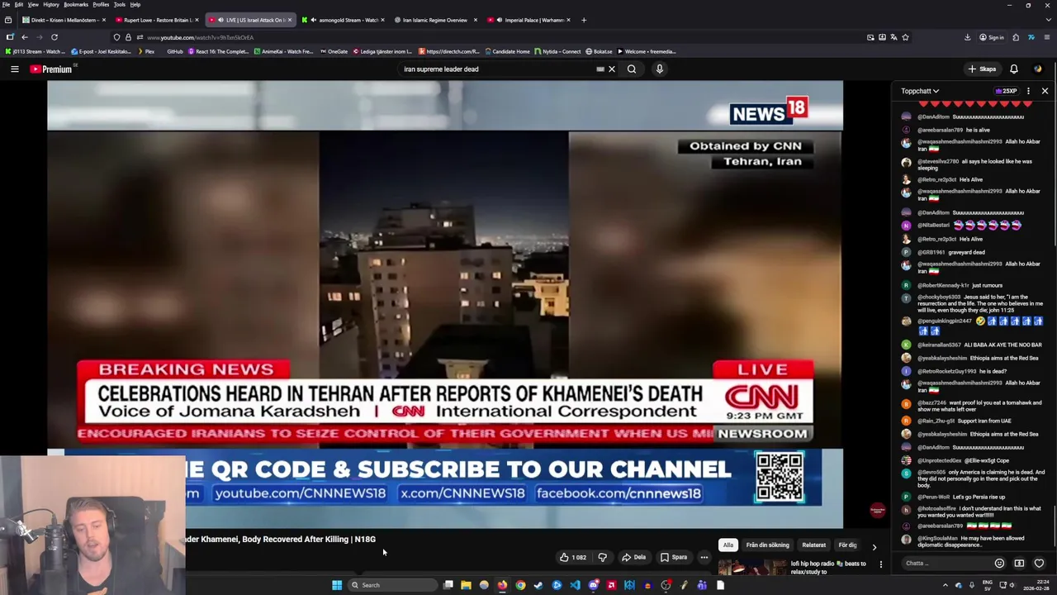Go to YouTube Premium home logo

click(51, 69)
